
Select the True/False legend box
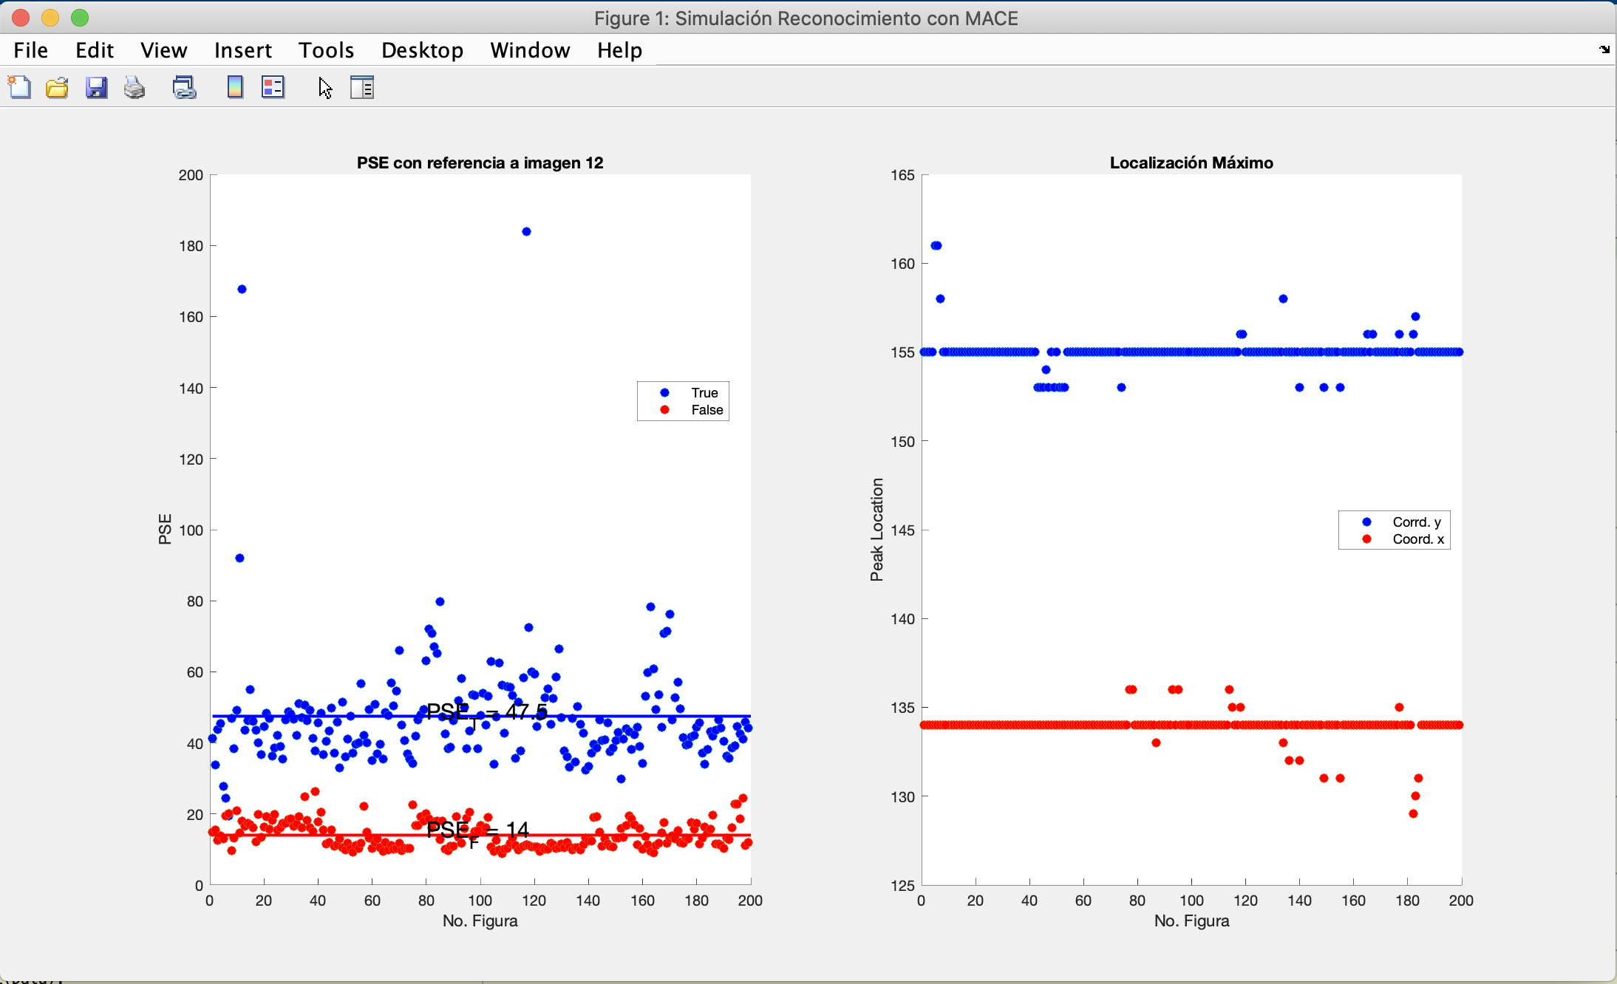[683, 401]
